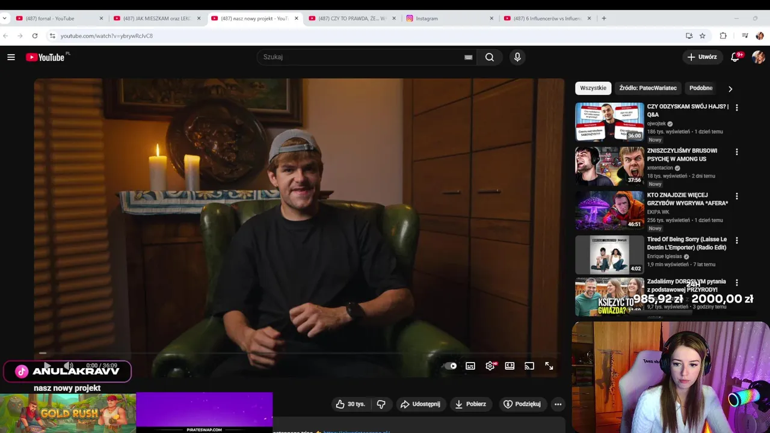The height and width of the screenshot is (433, 770).
Task: Open the browser media control icon
Action: pos(745,36)
